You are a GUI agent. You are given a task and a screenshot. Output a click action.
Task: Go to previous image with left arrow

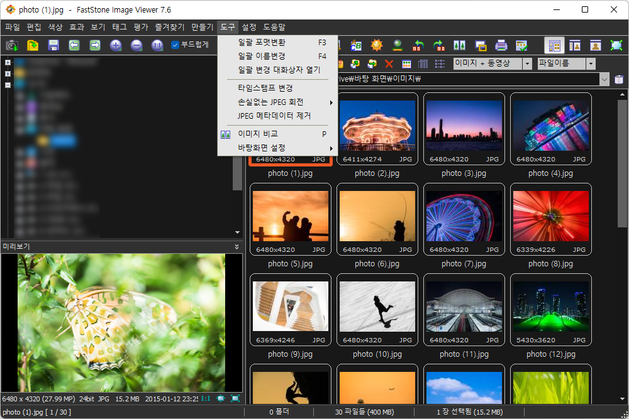74,45
